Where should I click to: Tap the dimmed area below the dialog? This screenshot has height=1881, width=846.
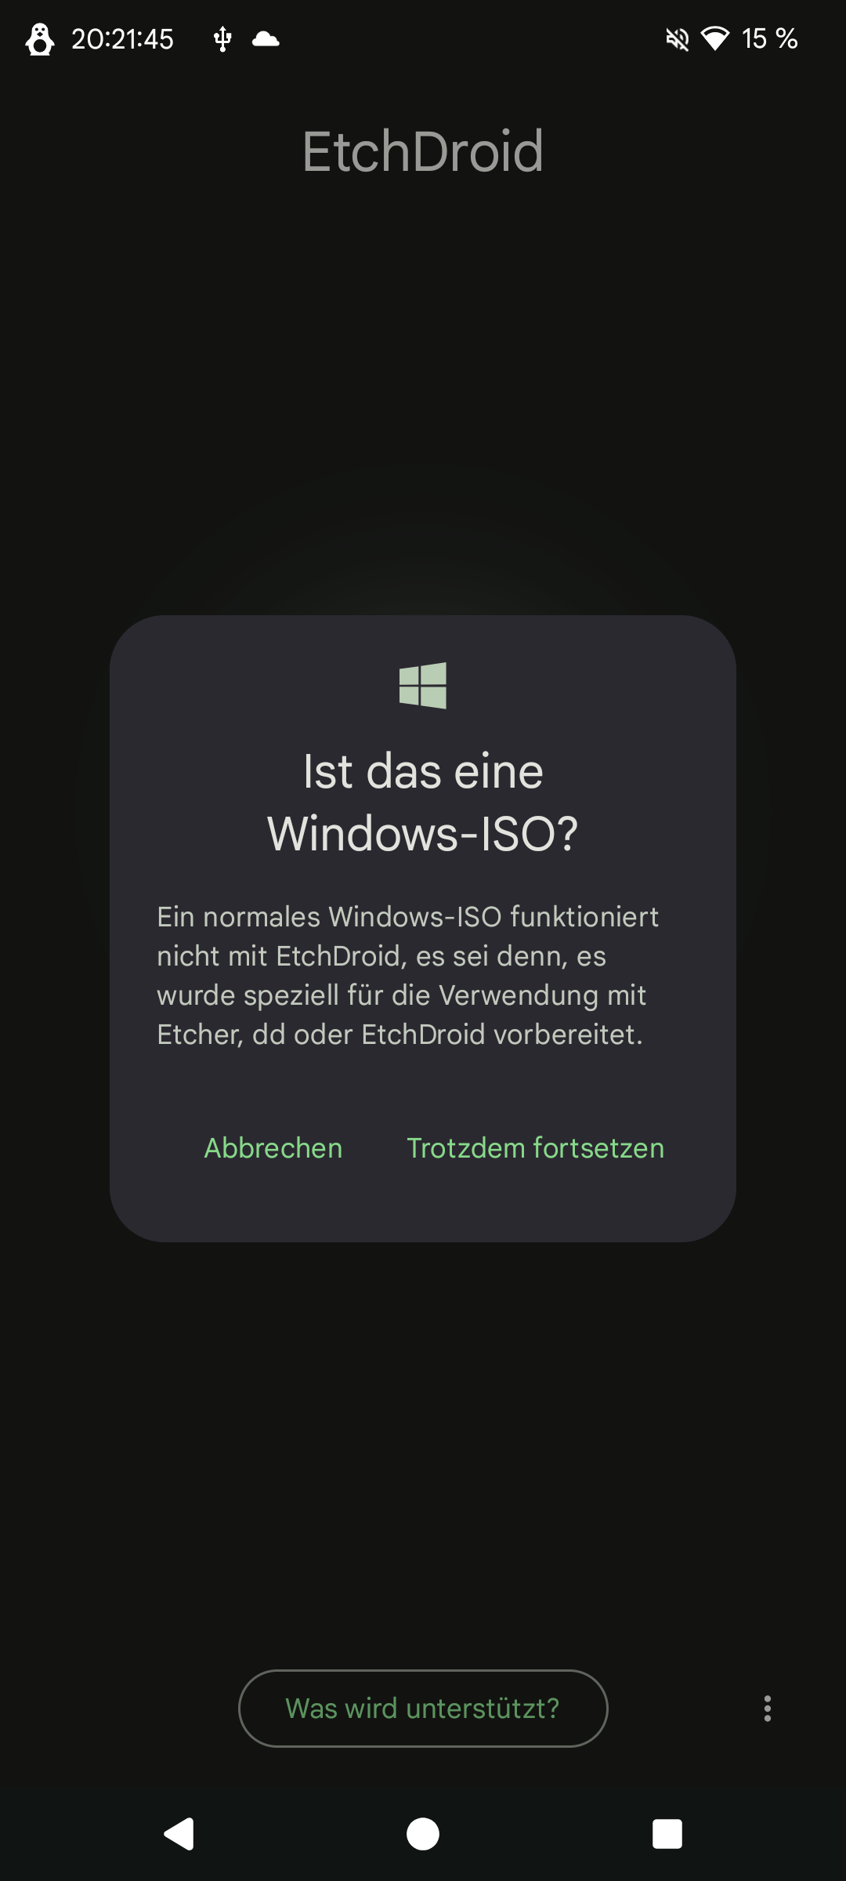pos(423,1450)
